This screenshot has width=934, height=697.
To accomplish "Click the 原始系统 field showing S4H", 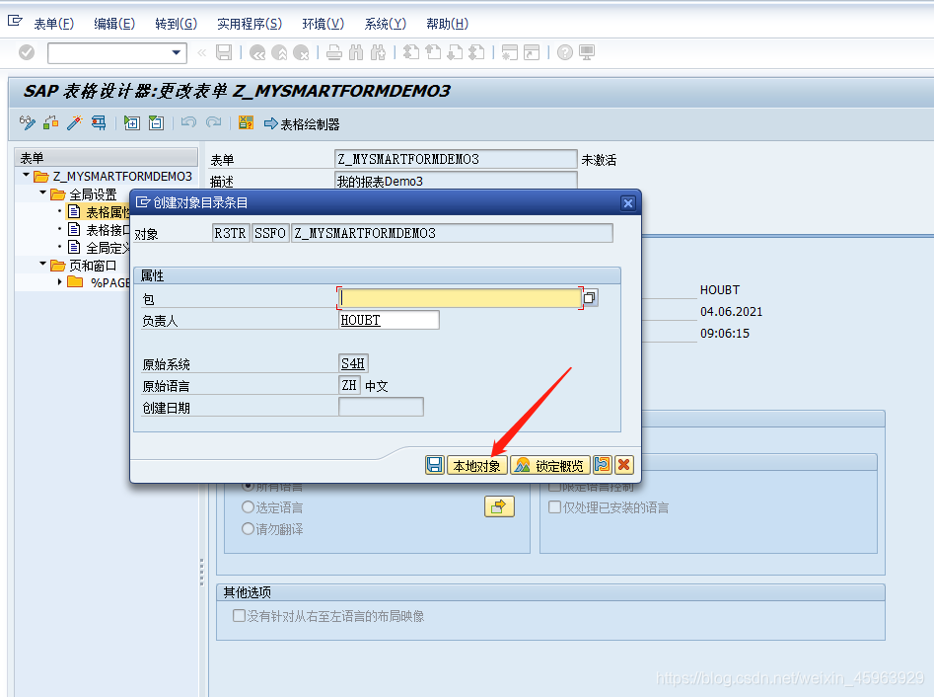I will [x=354, y=363].
